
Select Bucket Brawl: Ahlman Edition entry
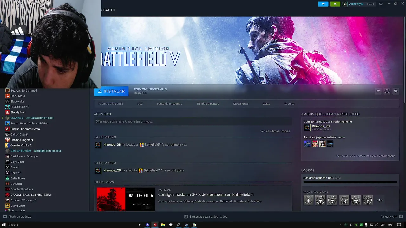[29, 123]
